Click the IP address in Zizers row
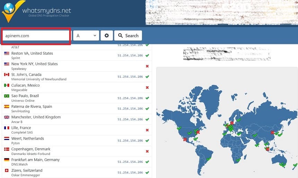The width and height of the screenshot is (298, 178). coord(130,172)
